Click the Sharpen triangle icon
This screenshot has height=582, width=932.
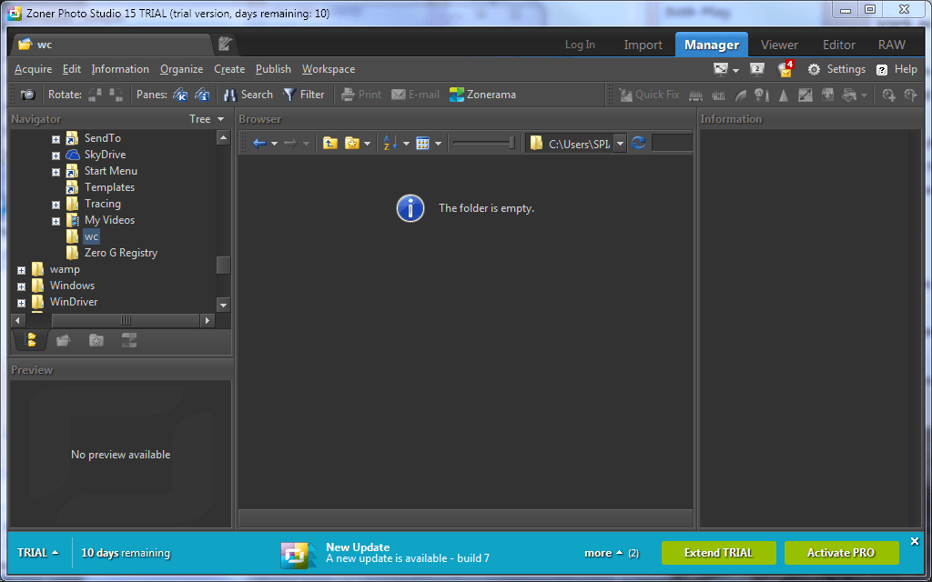(784, 95)
